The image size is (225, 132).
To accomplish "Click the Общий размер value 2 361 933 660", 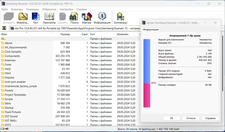I will (204, 57).
